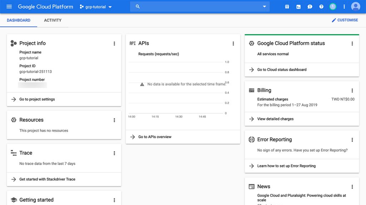
Task: Click the All services normal status text
Action: pos(273,54)
